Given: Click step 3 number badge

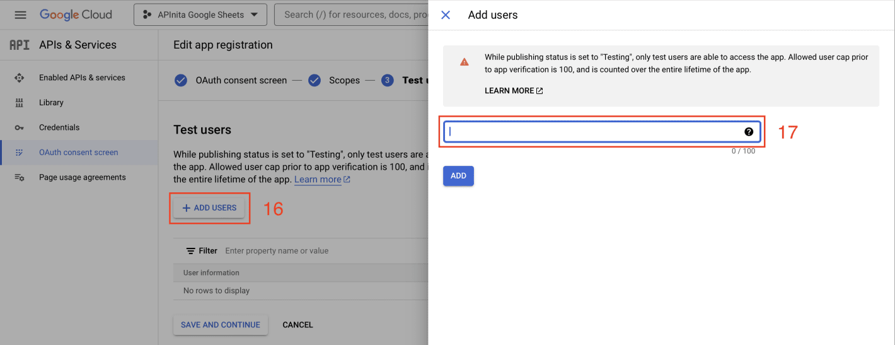Looking at the screenshot, I should [388, 80].
